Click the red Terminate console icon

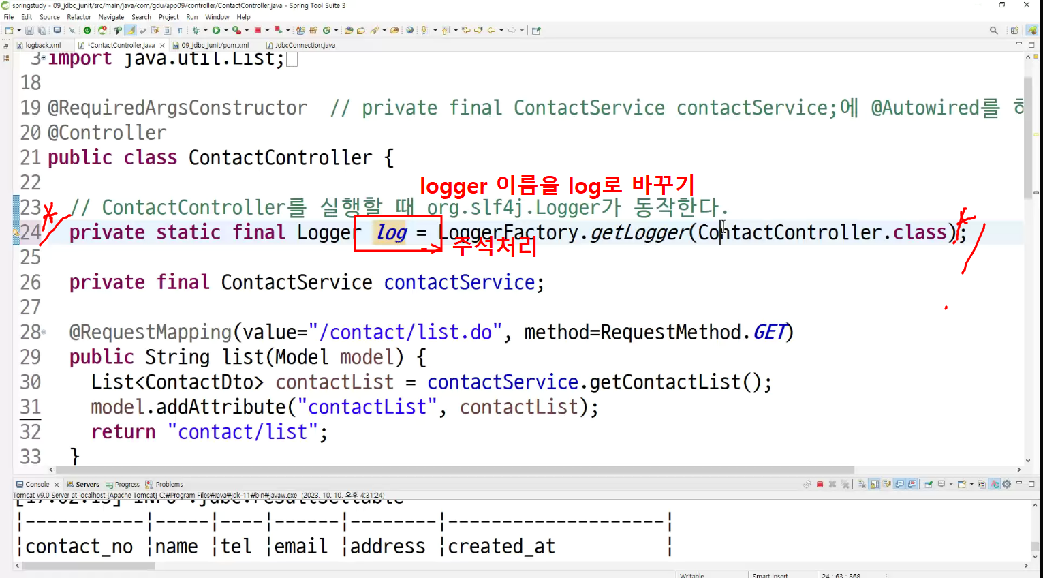tap(820, 484)
